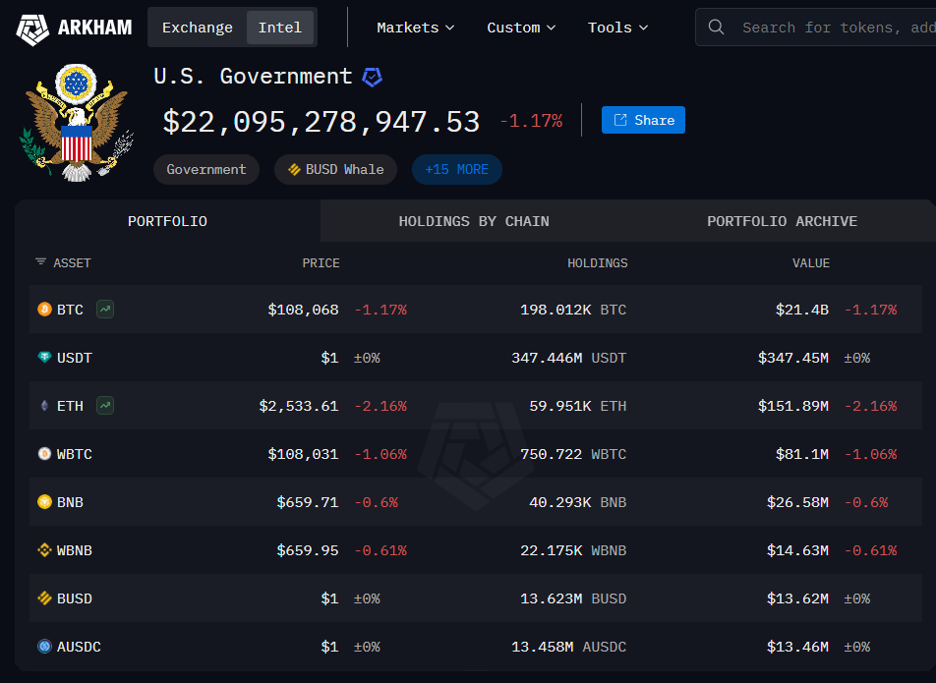This screenshot has width=936, height=683.
Task: Click the U.S. Government eagle seal
Action: tap(77, 123)
